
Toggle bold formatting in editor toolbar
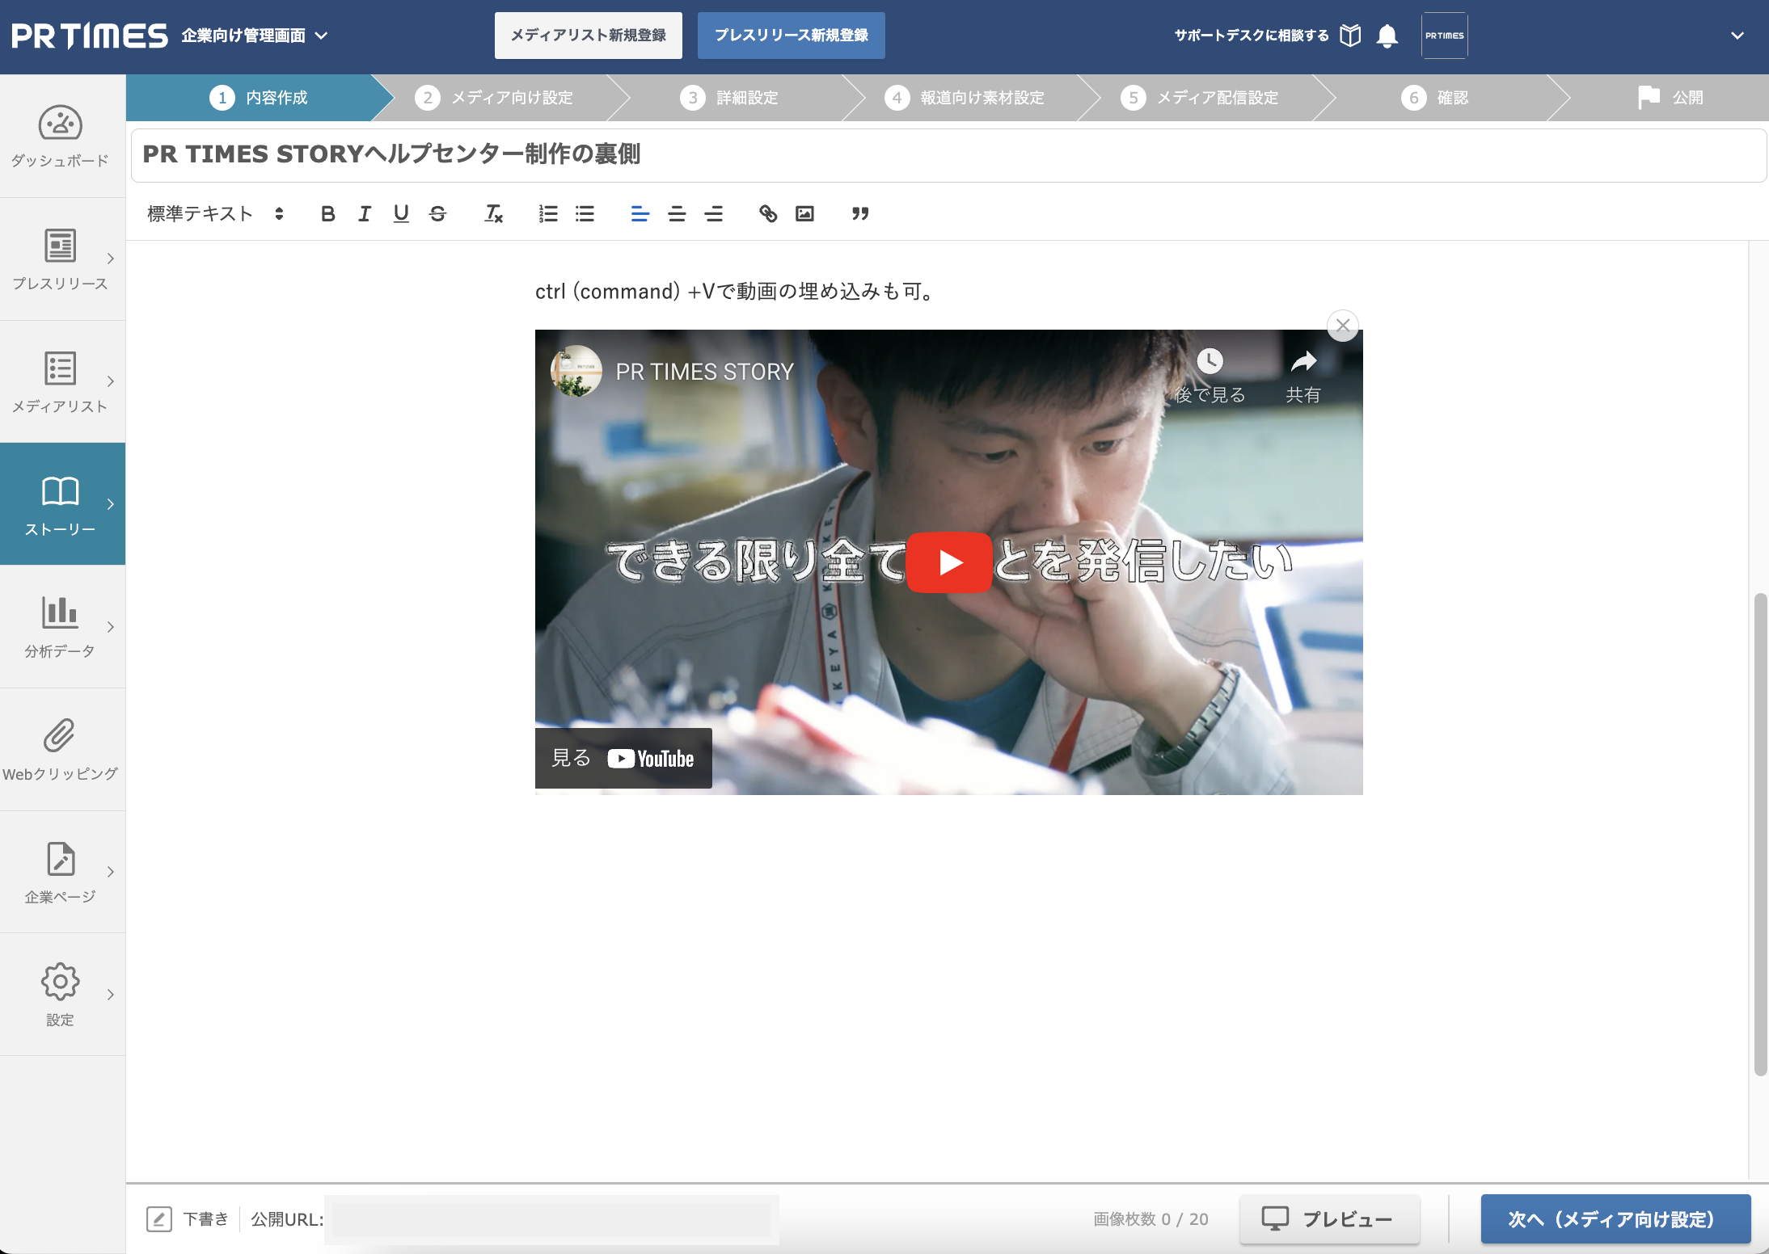pos(327,214)
